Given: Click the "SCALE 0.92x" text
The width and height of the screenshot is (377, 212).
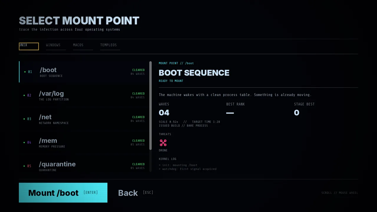Looking at the screenshot, I should [x=168, y=122].
